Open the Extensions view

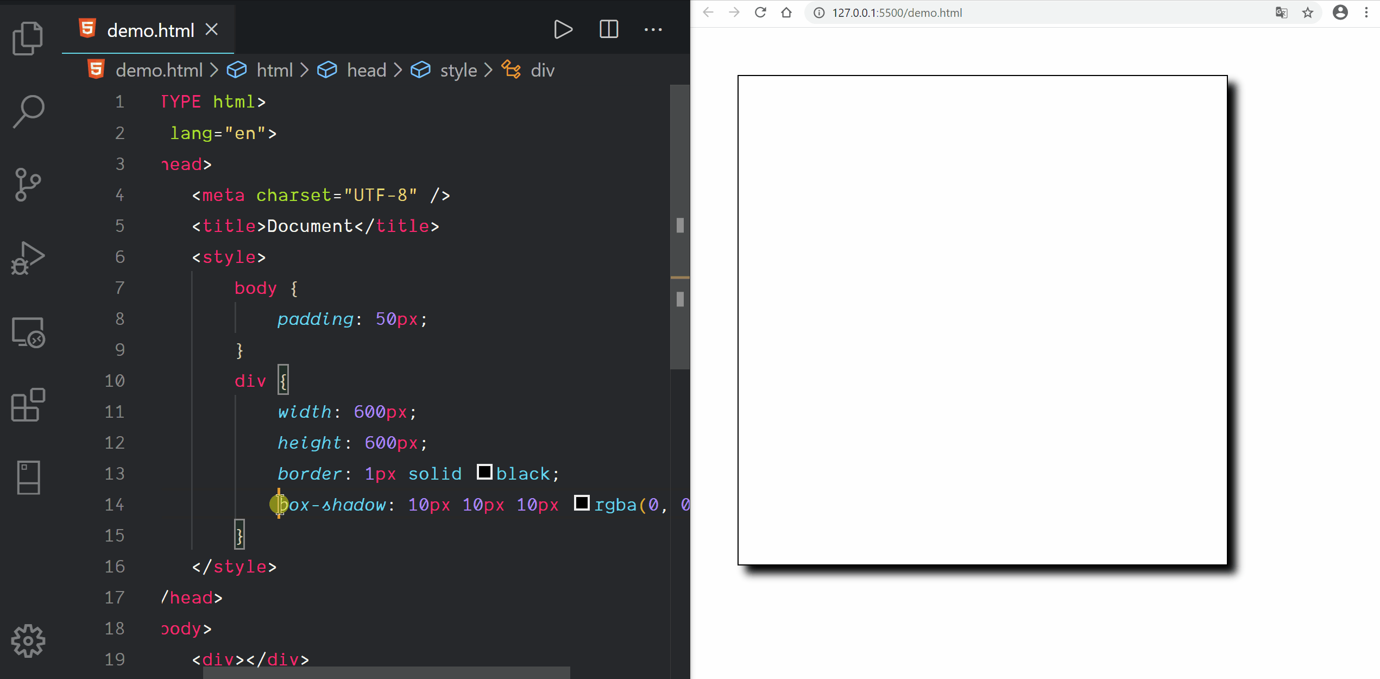point(28,405)
